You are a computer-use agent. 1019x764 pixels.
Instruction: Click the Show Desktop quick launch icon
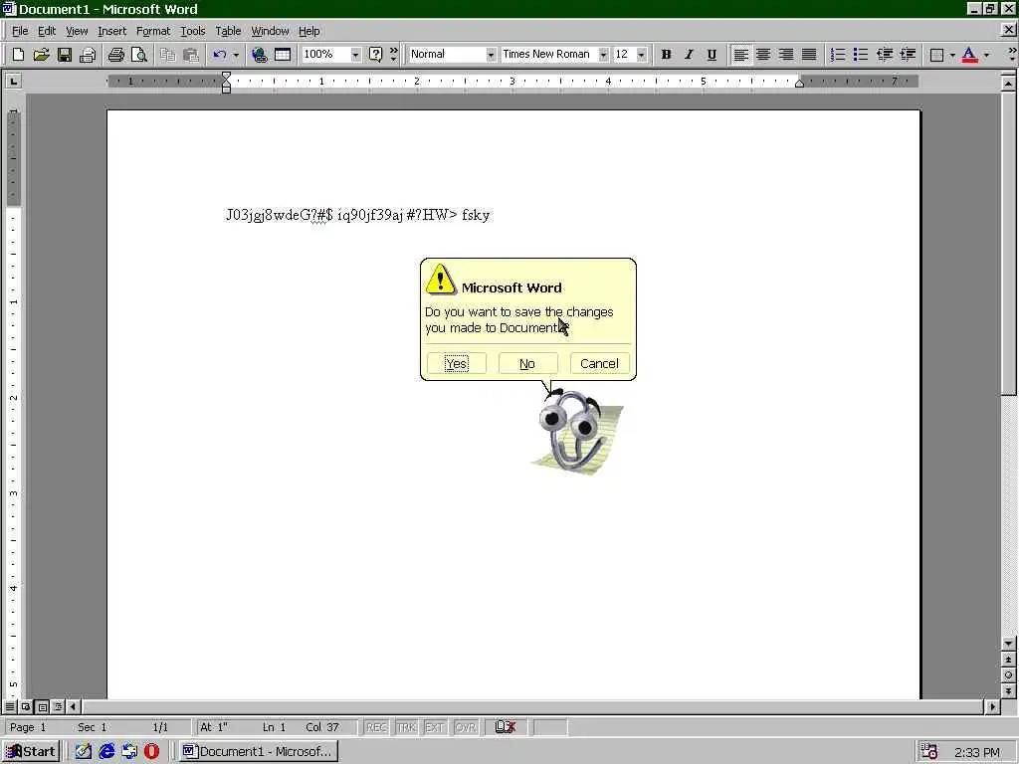point(84,752)
